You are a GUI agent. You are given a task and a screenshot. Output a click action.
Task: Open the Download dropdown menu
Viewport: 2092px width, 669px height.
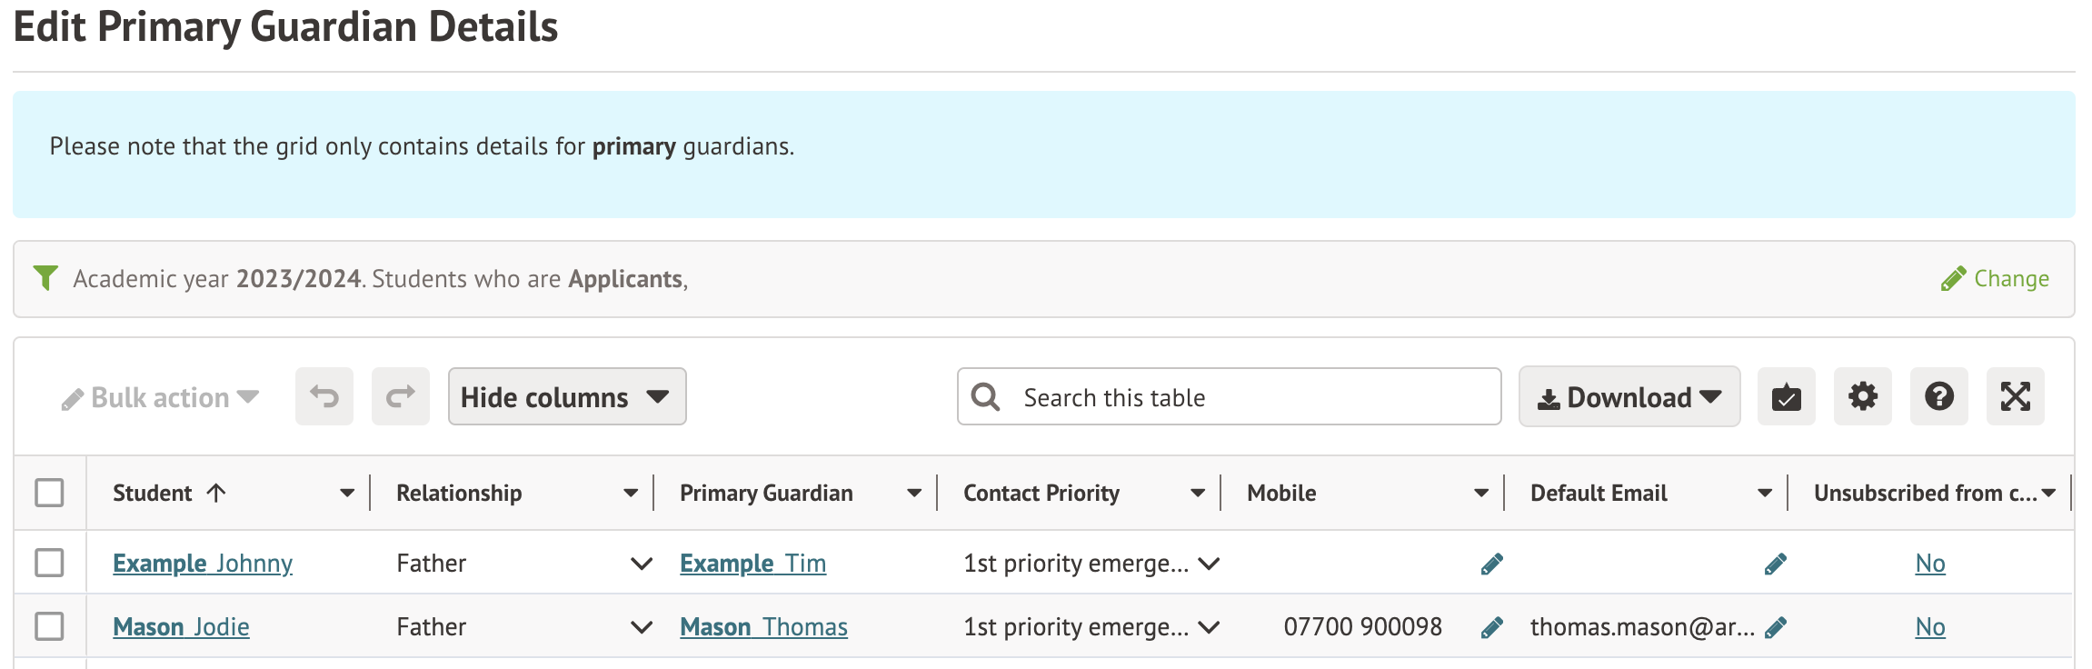pos(1629,396)
